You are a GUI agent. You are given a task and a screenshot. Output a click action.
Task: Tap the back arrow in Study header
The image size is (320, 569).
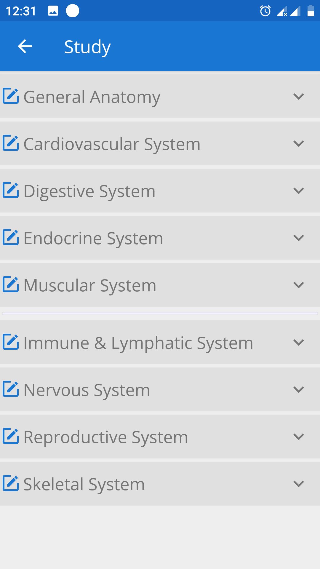(25, 46)
